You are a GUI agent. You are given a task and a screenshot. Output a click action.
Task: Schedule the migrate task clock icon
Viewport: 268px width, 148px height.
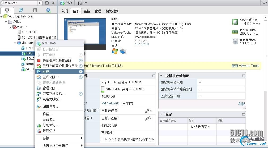pyautogui.click(x=81, y=72)
